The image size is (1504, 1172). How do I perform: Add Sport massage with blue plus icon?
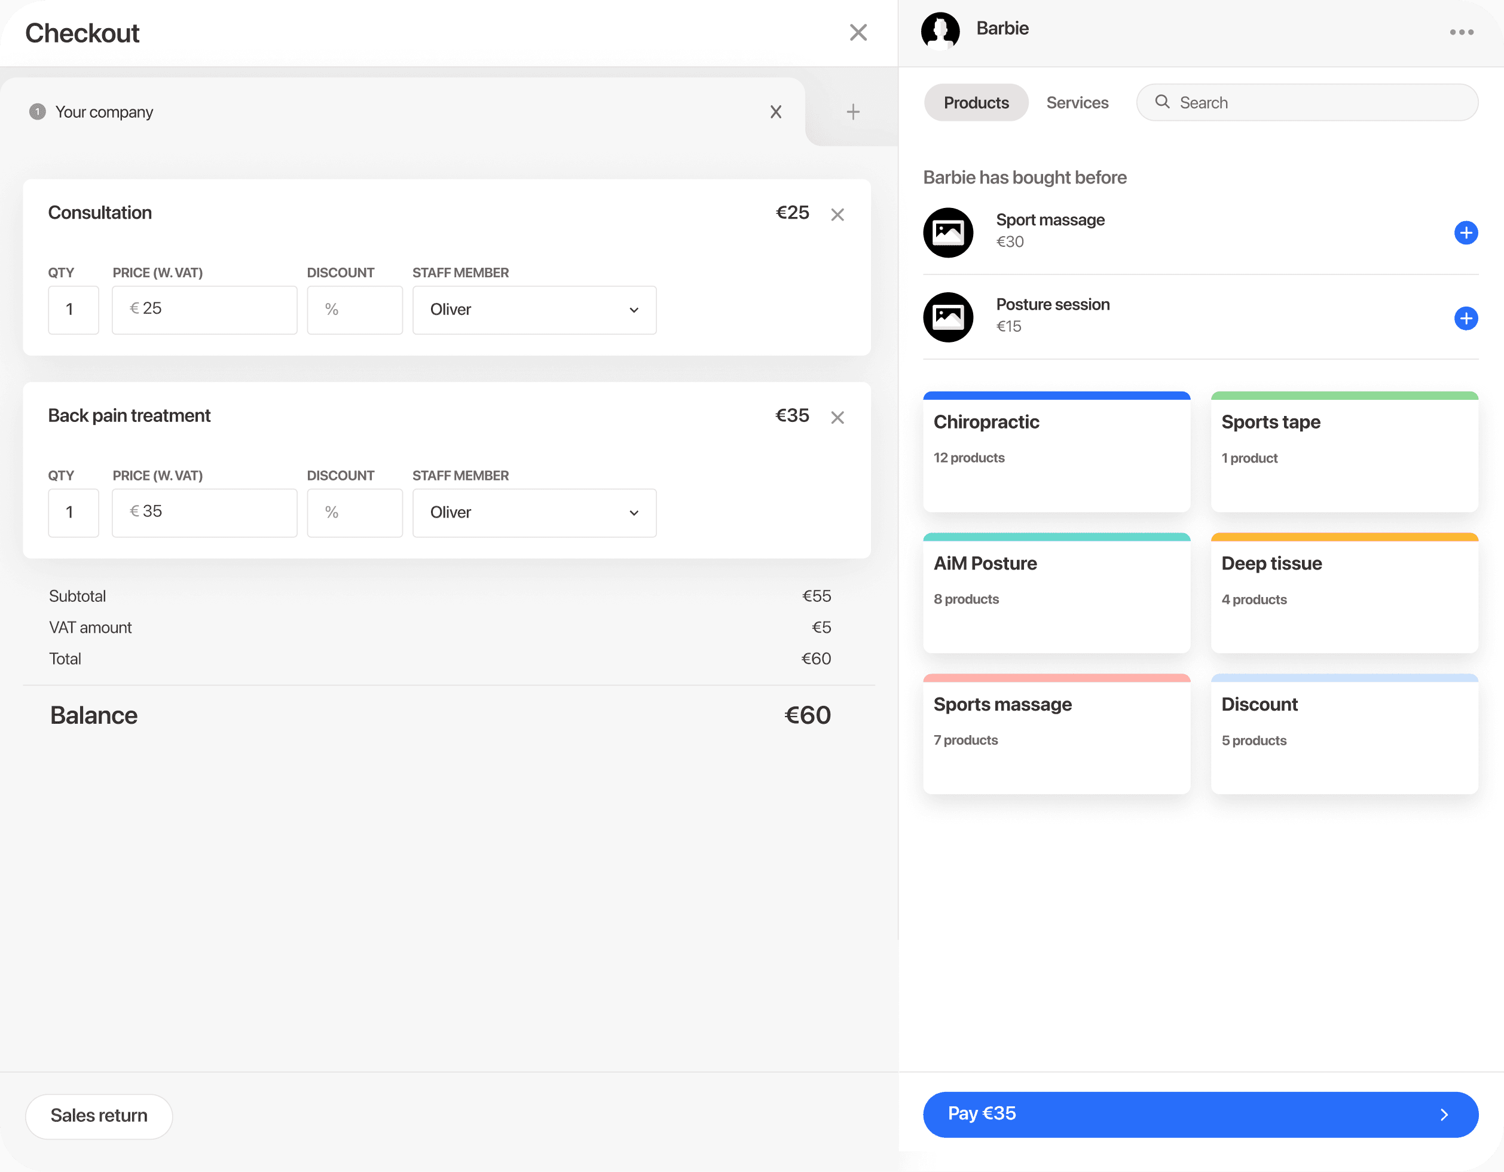(1465, 232)
